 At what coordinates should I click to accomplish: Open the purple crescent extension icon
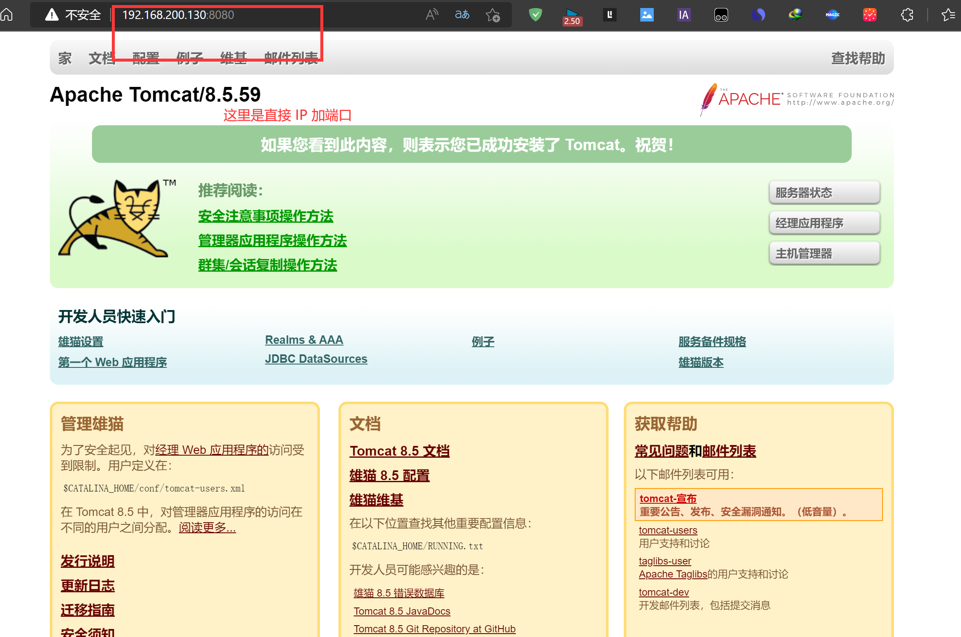[x=758, y=15]
